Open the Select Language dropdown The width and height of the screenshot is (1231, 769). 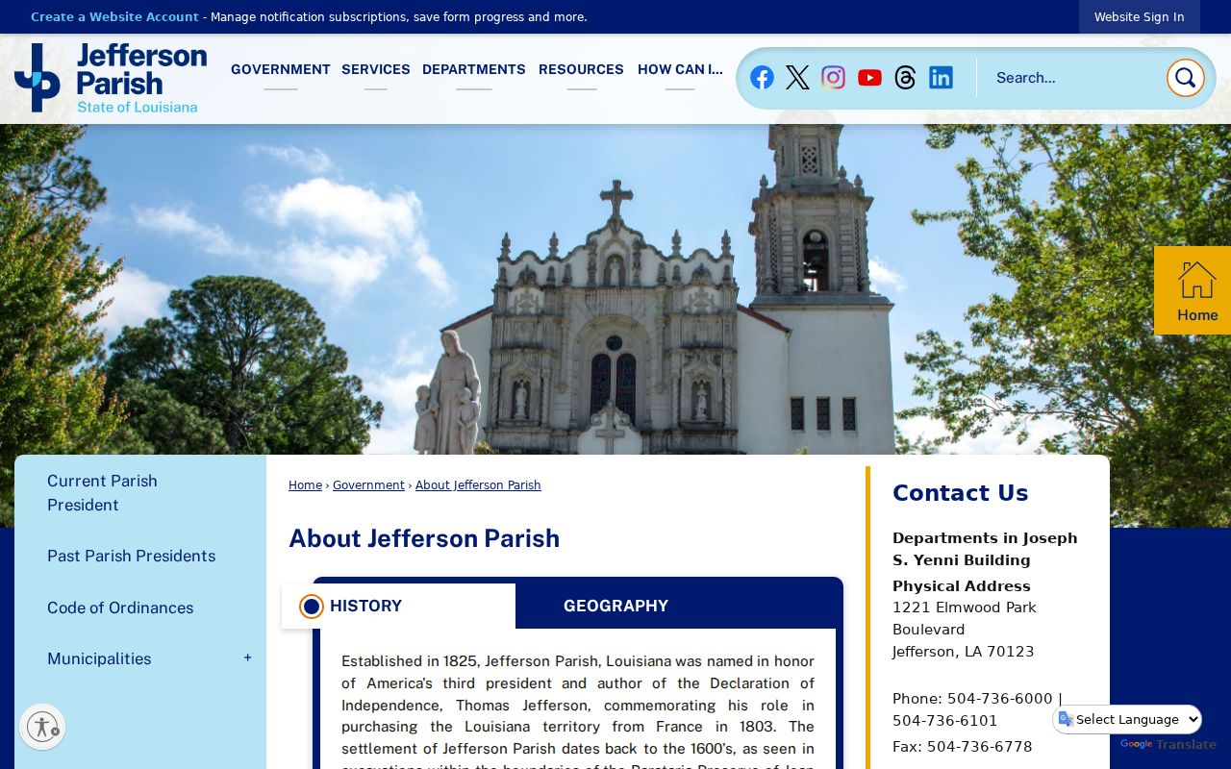(x=1127, y=719)
